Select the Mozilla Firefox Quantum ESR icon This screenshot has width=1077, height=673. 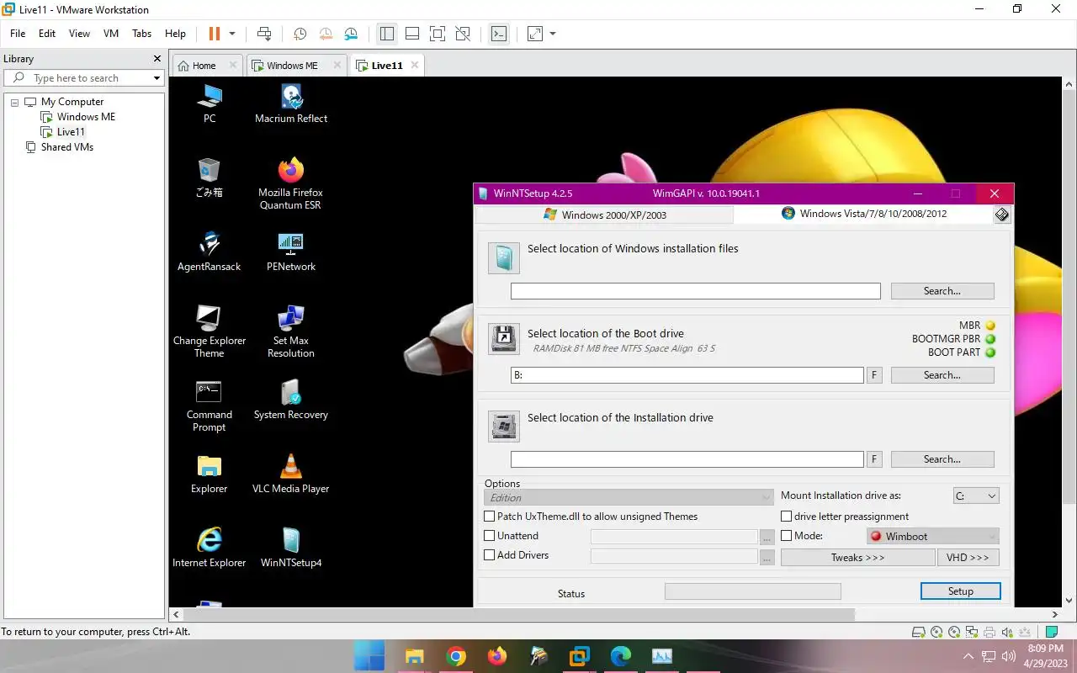tap(290, 184)
